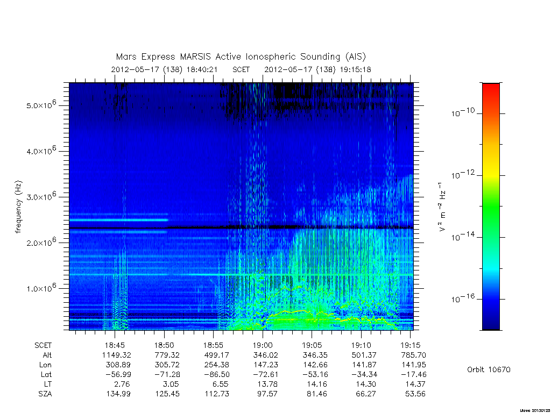
Task: Click local time value 13.78
Action: [268, 384]
